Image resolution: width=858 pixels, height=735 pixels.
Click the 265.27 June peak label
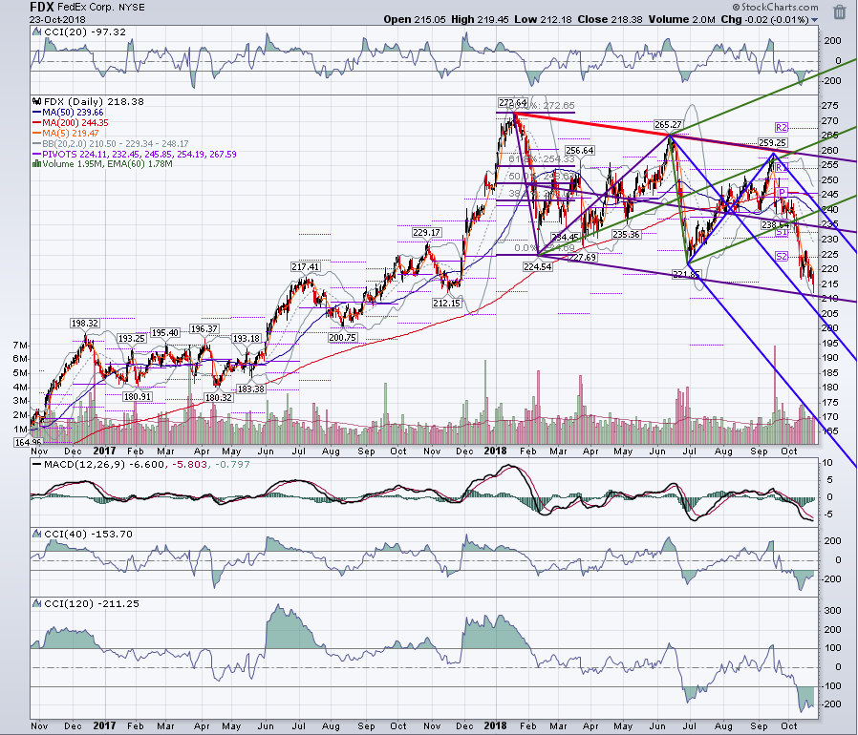pos(668,125)
